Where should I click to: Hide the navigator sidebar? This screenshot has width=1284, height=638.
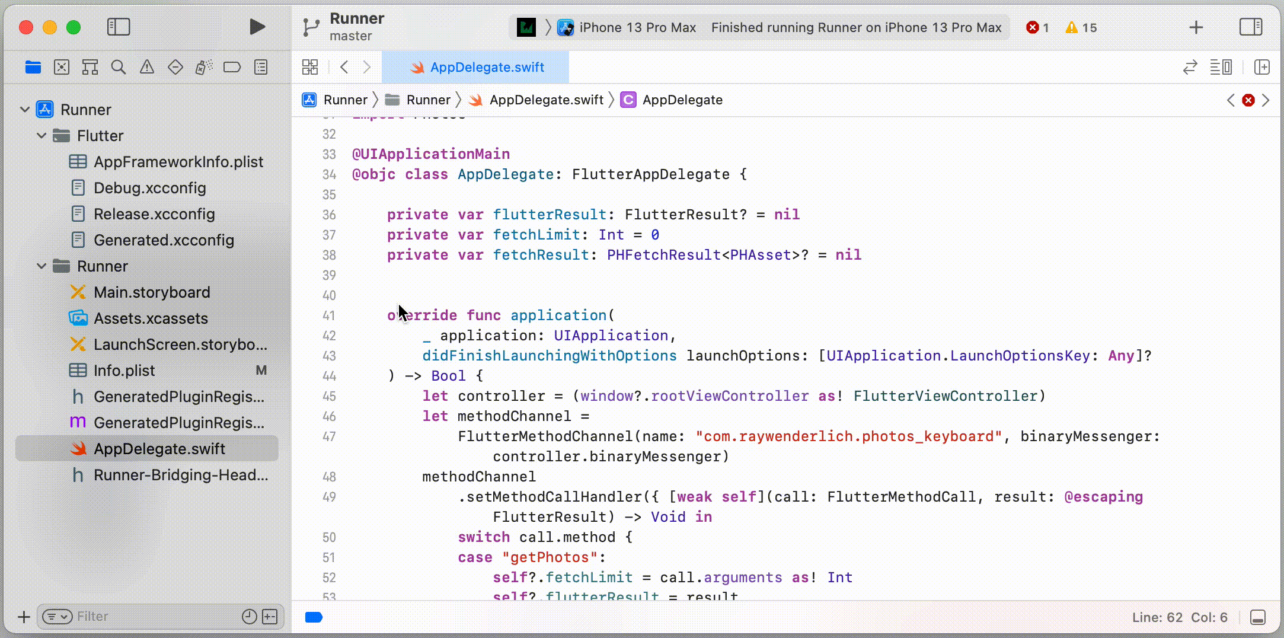click(x=118, y=27)
